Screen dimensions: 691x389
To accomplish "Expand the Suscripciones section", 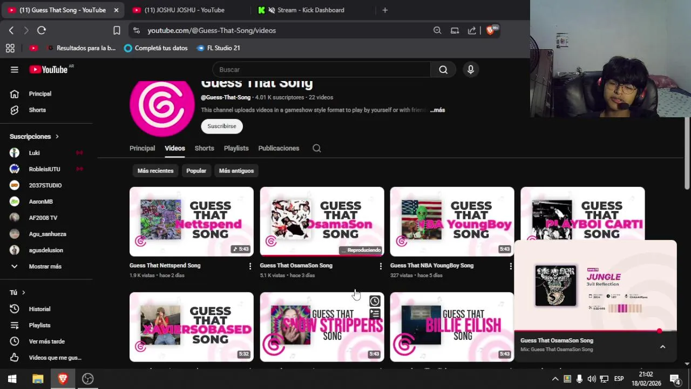I will [35, 137].
